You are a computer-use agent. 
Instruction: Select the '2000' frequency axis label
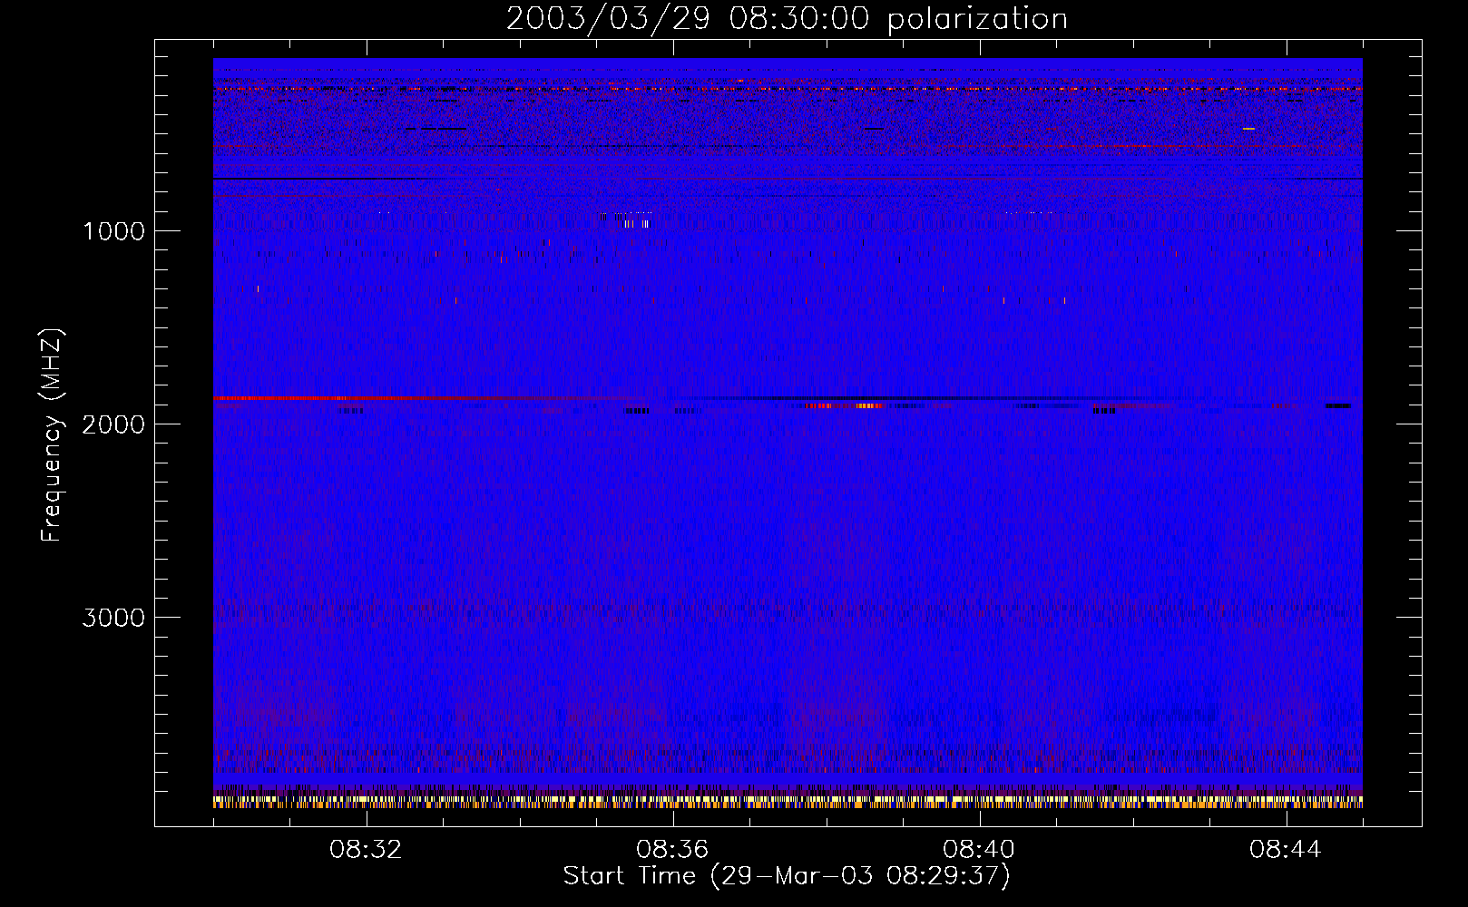[113, 424]
